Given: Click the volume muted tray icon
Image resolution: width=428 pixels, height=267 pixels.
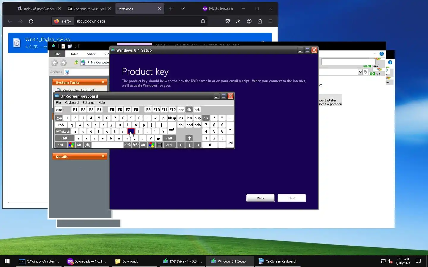Looking at the screenshot, I should pyautogui.click(x=390, y=261).
